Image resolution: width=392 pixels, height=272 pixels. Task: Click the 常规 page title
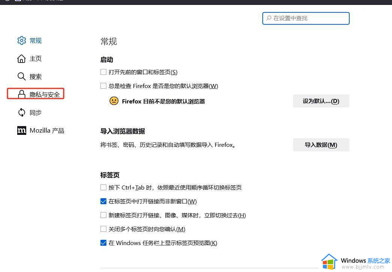109,42
